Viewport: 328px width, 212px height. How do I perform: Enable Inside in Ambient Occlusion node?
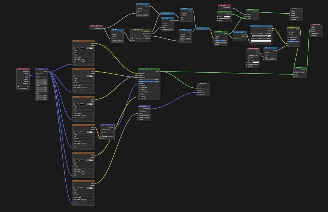click(x=248, y=58)
